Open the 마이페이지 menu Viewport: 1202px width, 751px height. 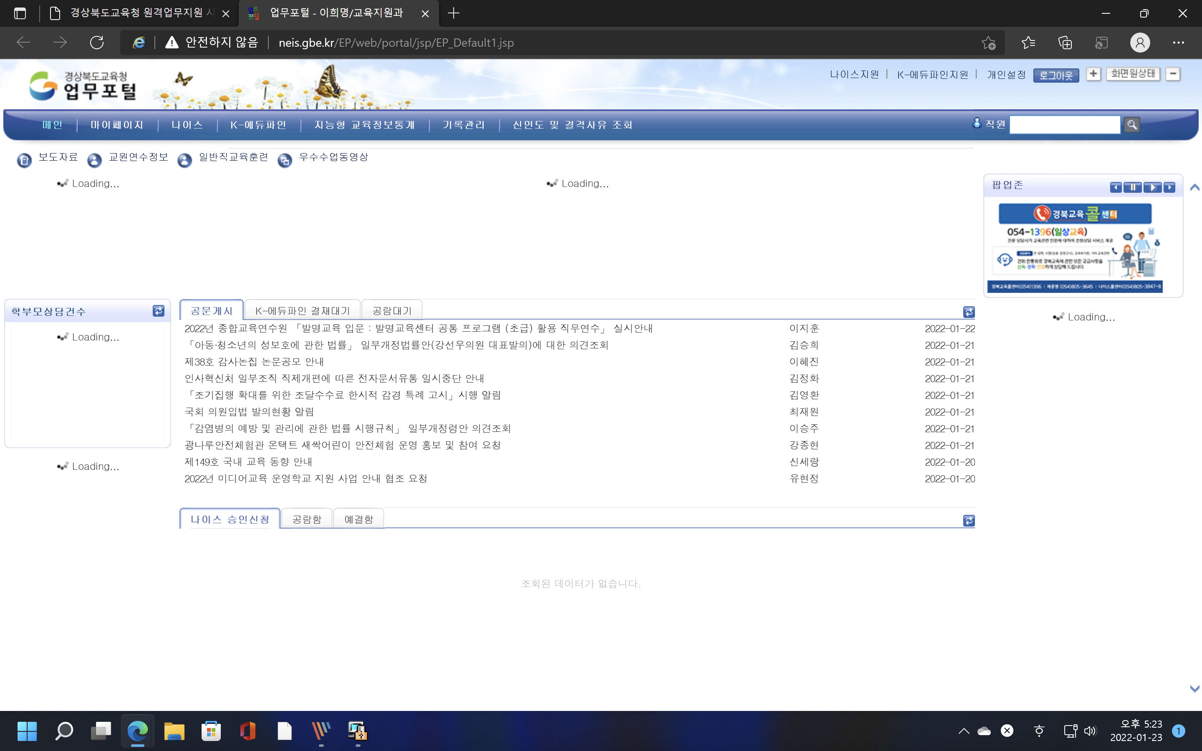[x=117, y=125]
